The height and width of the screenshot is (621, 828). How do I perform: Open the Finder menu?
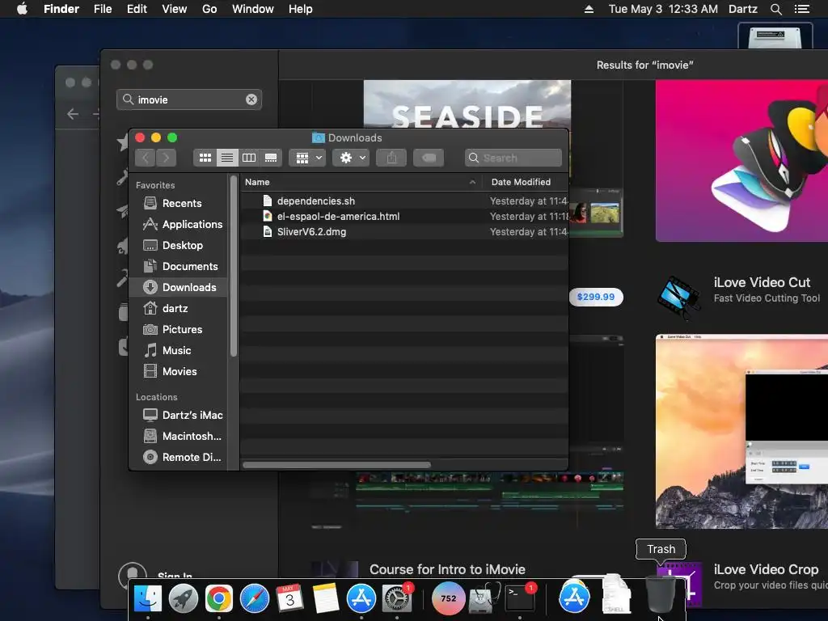pos(61,9)
